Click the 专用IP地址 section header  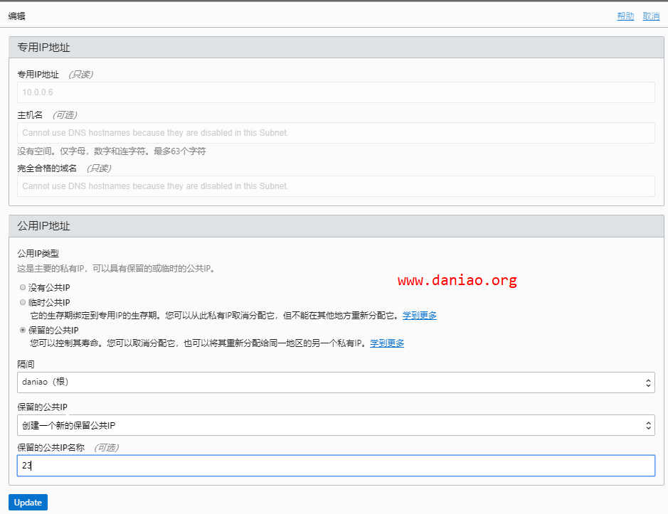[336, 47]
